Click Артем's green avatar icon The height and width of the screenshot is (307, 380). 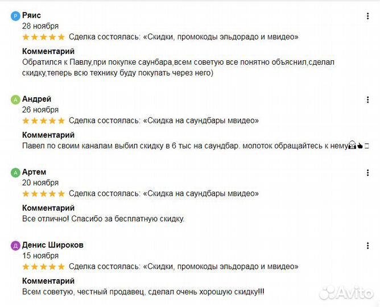15,172
